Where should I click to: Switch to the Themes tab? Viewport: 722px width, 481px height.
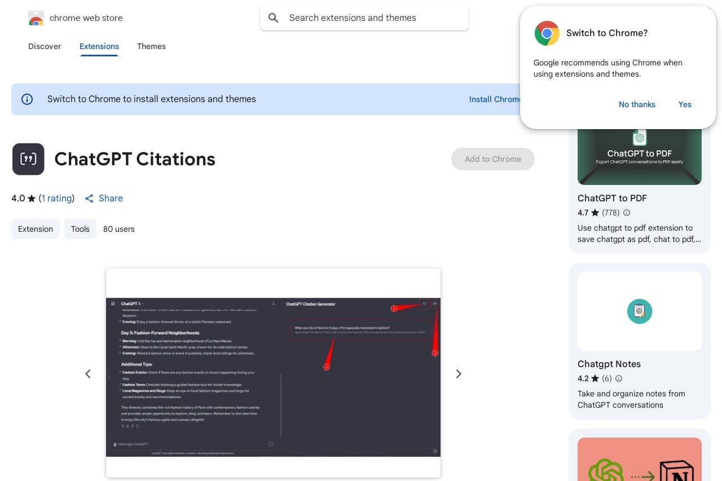151,46
